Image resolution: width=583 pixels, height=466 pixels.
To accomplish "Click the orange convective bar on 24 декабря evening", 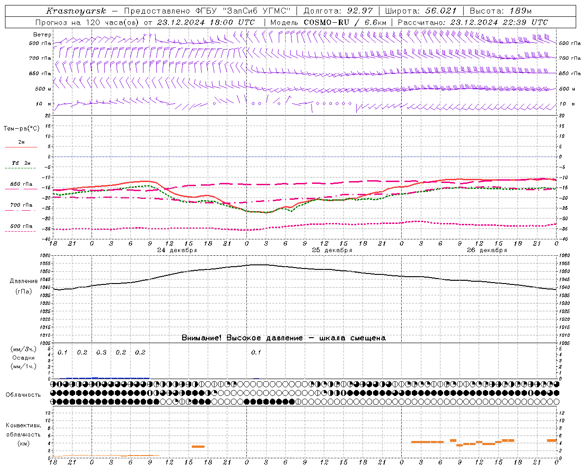I will (198, 446).
